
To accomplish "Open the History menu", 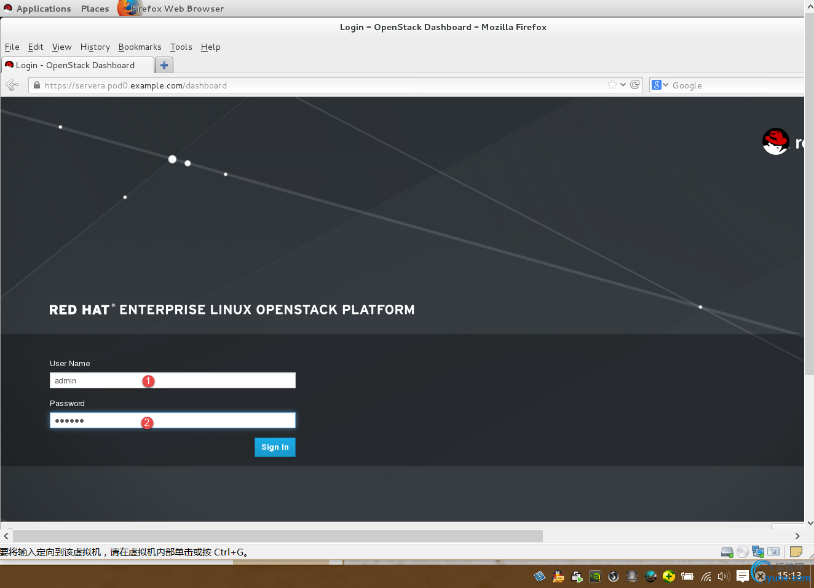I will pyautogui.click(x=95, y=47).
